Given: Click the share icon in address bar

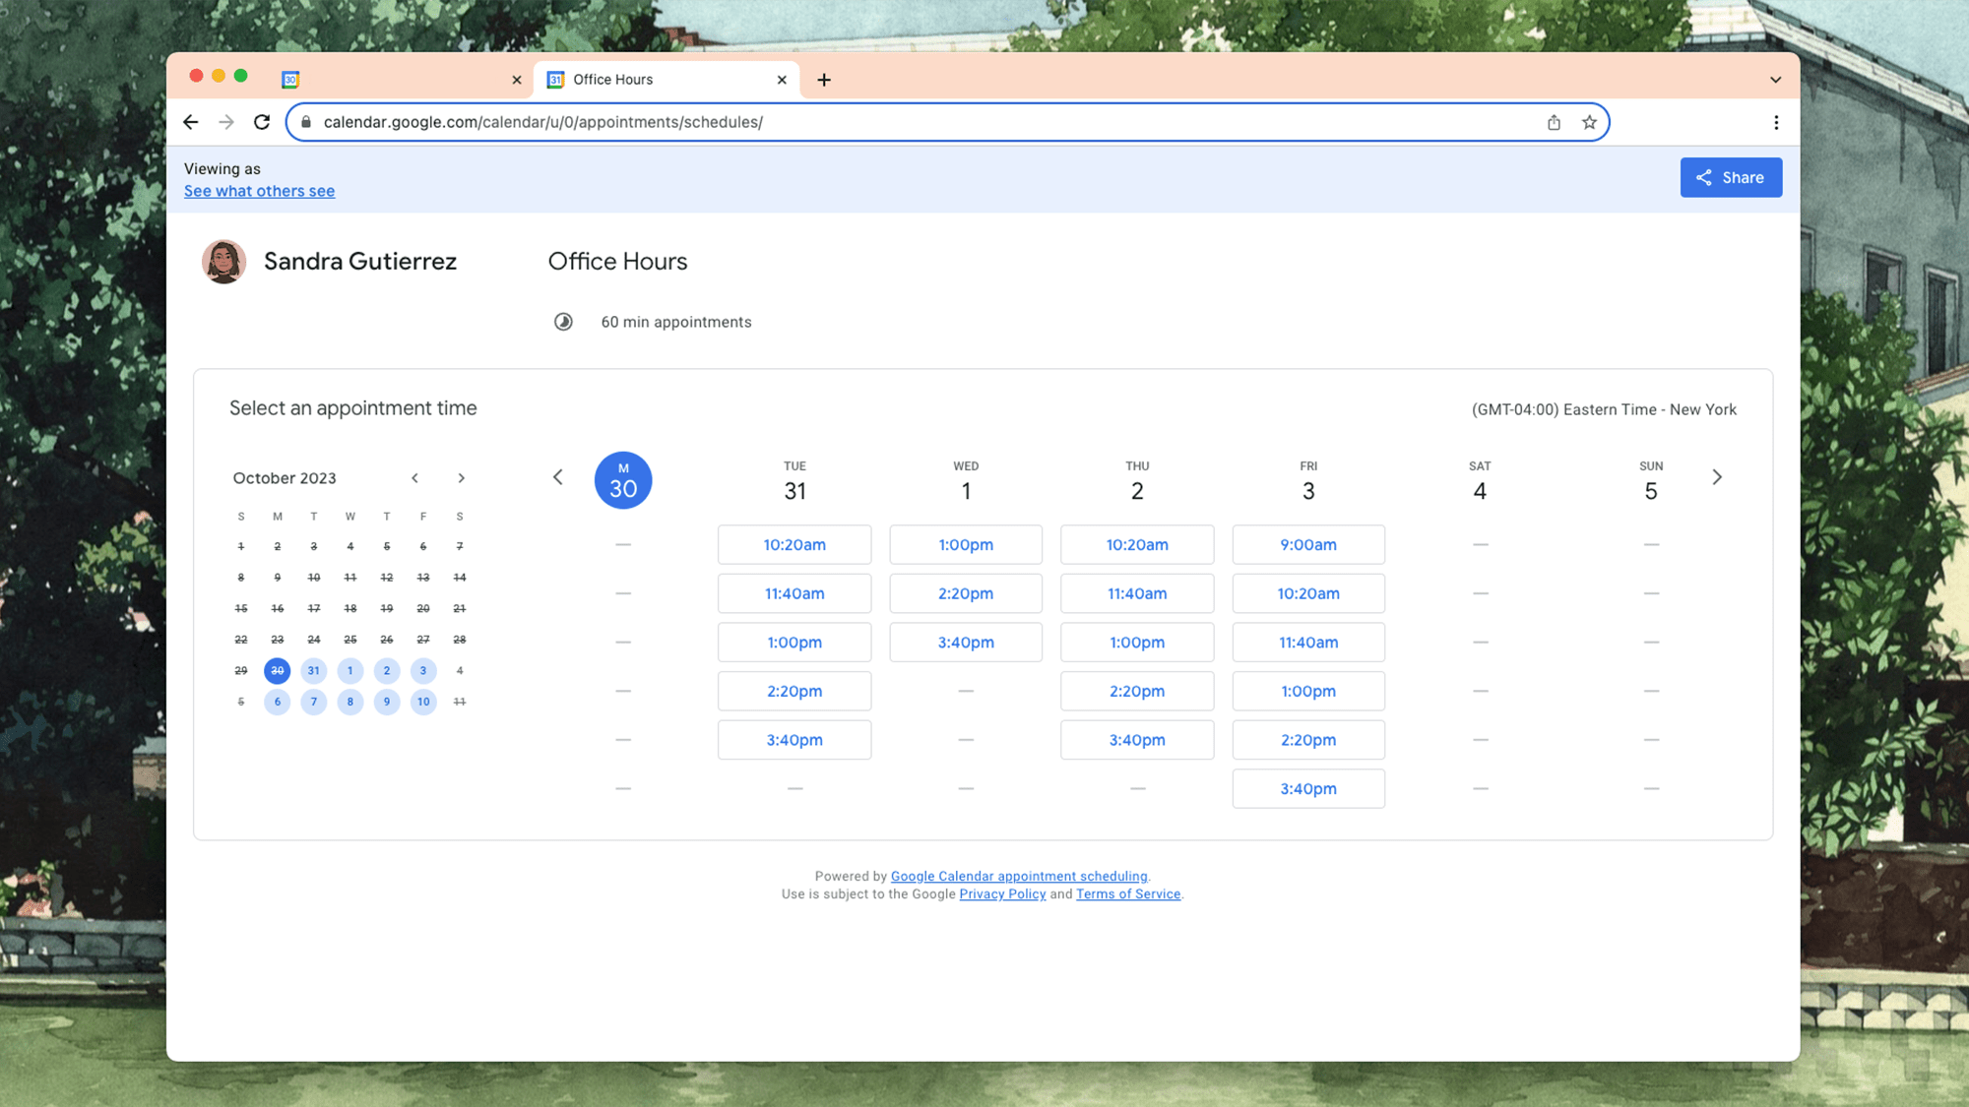Looking at the screenshot, I should tap(1554, 122).
